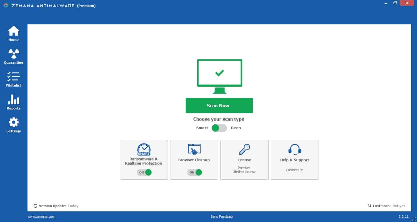Turn off Ransomware & Realtime Protection switch
The height and width of the screenshot is (222, 417).
pyautogui.click(x=144, y=172)
